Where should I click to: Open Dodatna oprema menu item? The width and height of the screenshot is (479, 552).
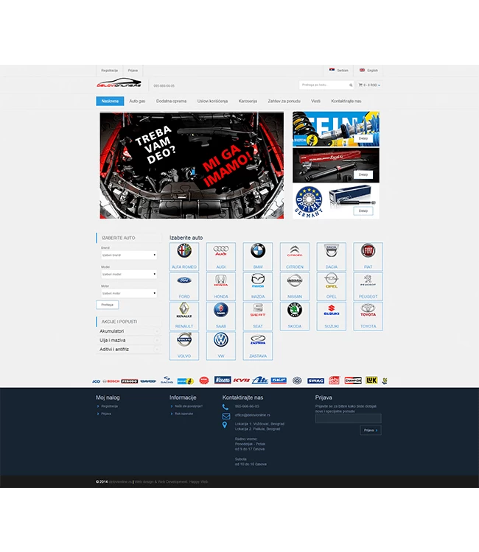pos(171,101)
